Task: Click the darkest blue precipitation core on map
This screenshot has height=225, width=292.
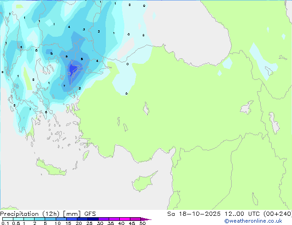Action: tap(73, 70)
